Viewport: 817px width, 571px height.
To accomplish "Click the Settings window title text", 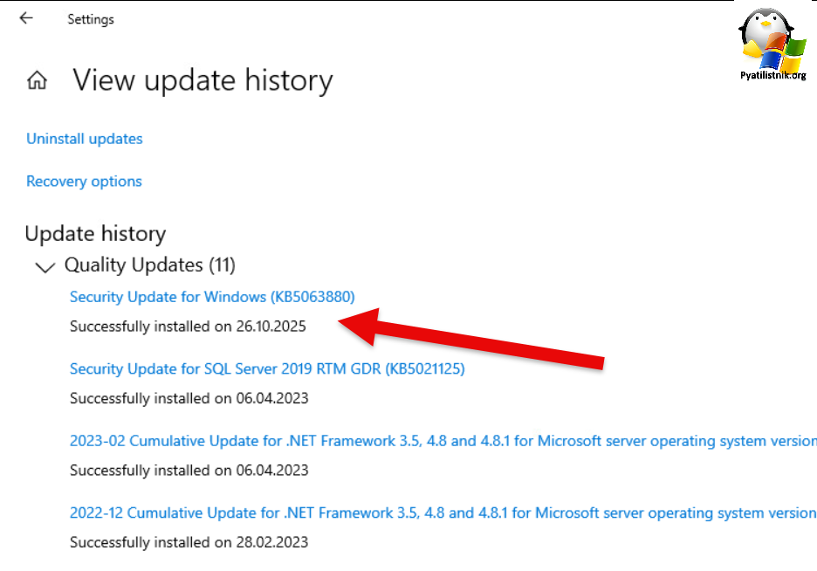I will (91, 19).
